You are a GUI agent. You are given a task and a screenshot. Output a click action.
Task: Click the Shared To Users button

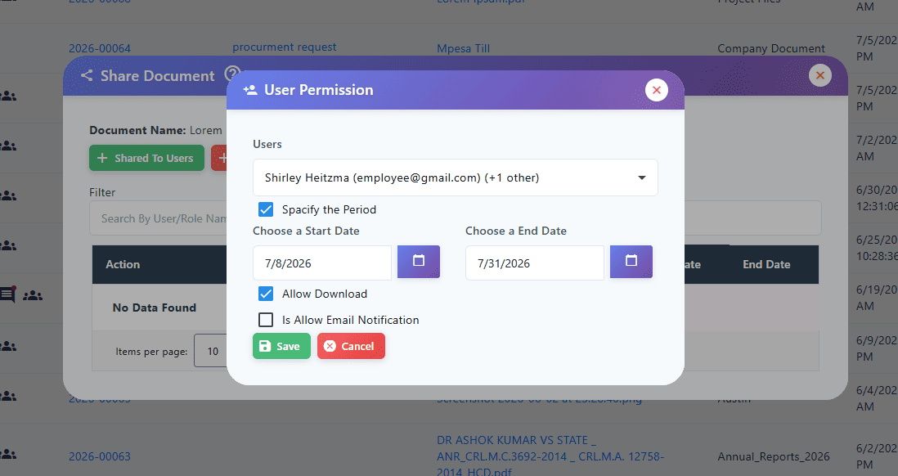(146, 158)
